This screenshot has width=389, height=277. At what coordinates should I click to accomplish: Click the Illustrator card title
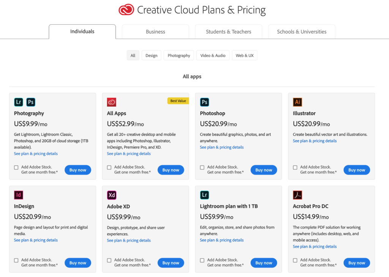pyautogui.click(x=304, y=113)
